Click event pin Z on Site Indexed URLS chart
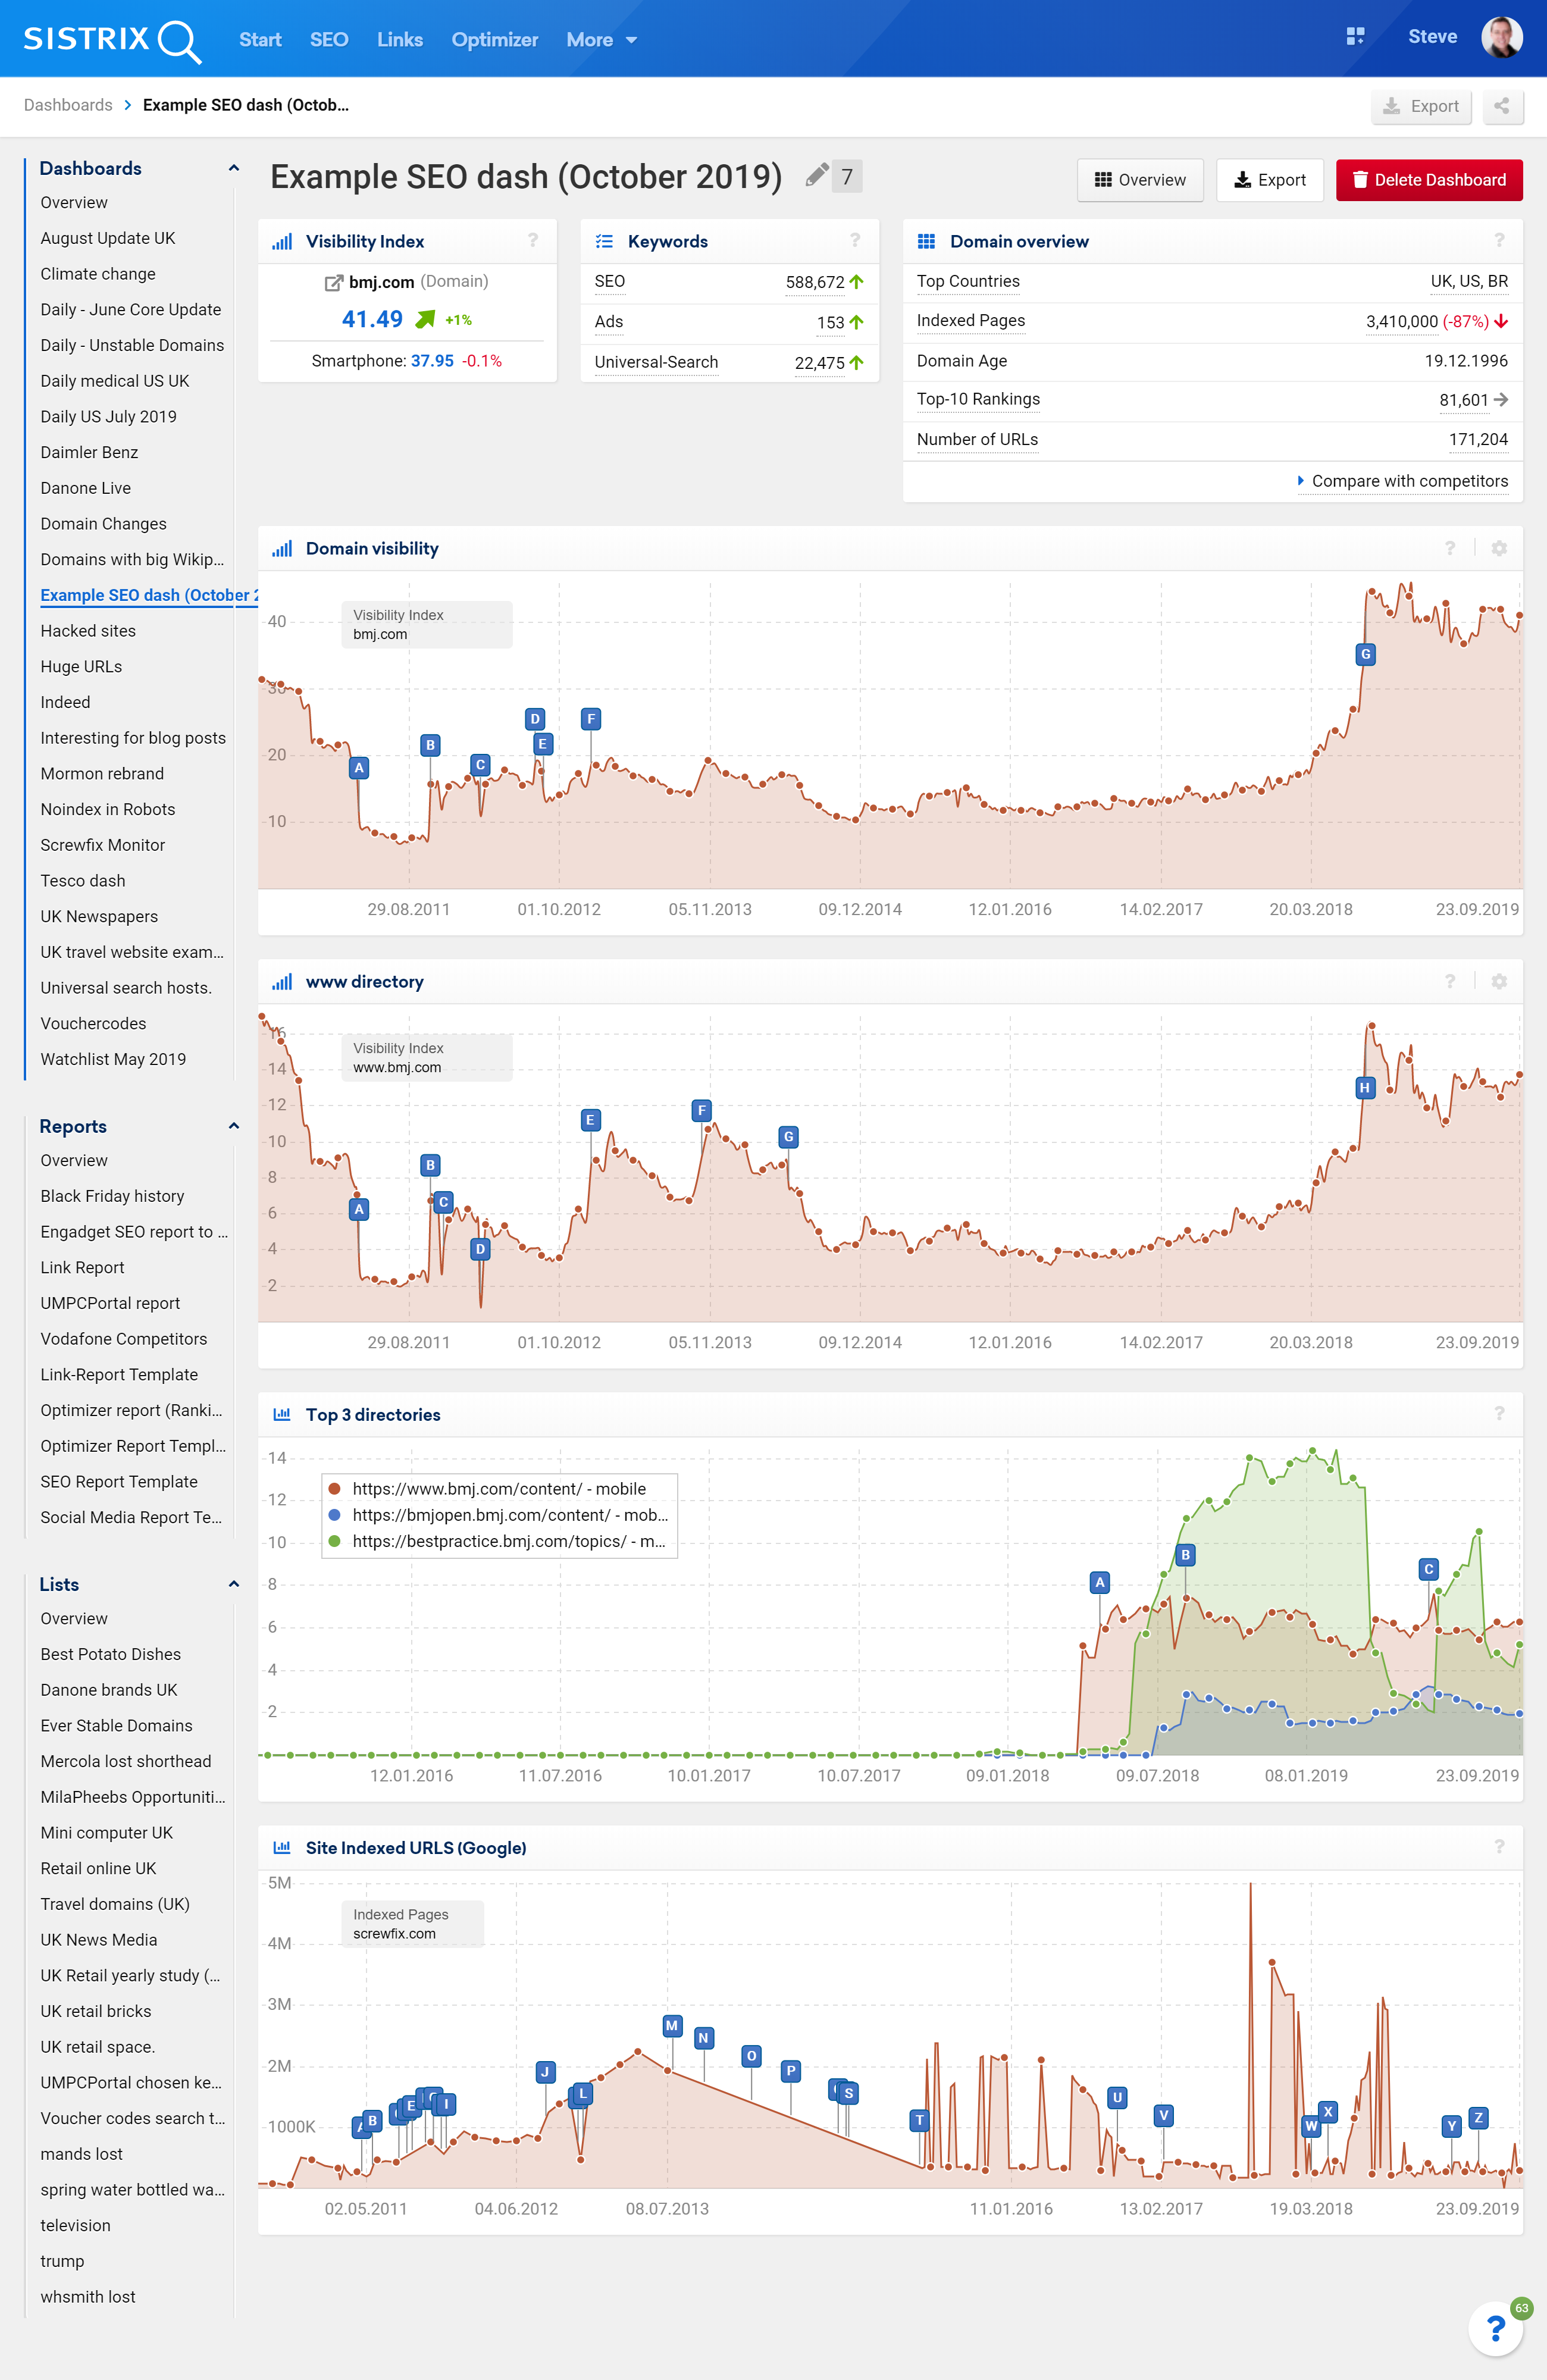The height and width of the screenshot is (2380, 1547). click(1478, 2118)
